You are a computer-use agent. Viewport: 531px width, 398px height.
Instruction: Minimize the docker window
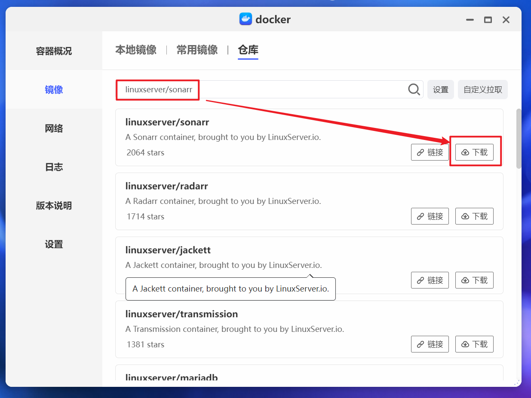click(470, 20)
